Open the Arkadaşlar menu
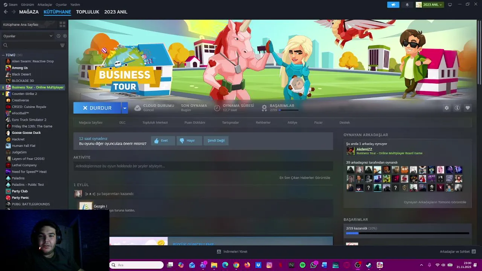This screenshot has height=271, width=482. (x=45, y=5)
